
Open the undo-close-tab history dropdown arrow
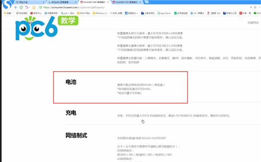[30, 7]
